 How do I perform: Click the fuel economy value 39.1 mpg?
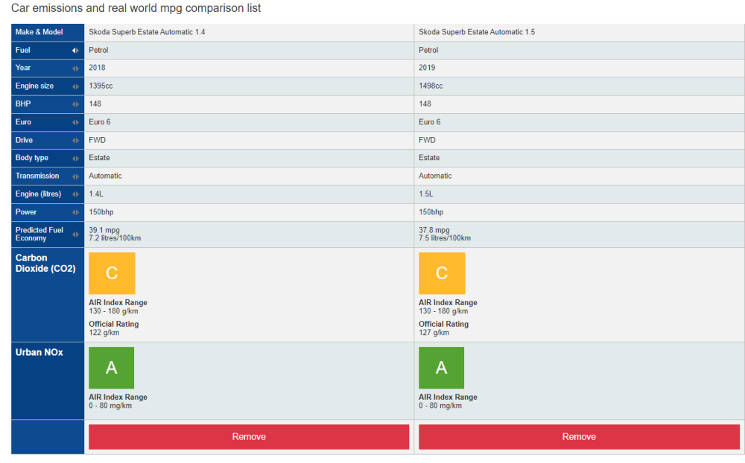click(x=104, y=230)
